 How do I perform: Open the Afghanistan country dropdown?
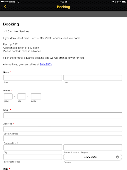coord(93,157)
